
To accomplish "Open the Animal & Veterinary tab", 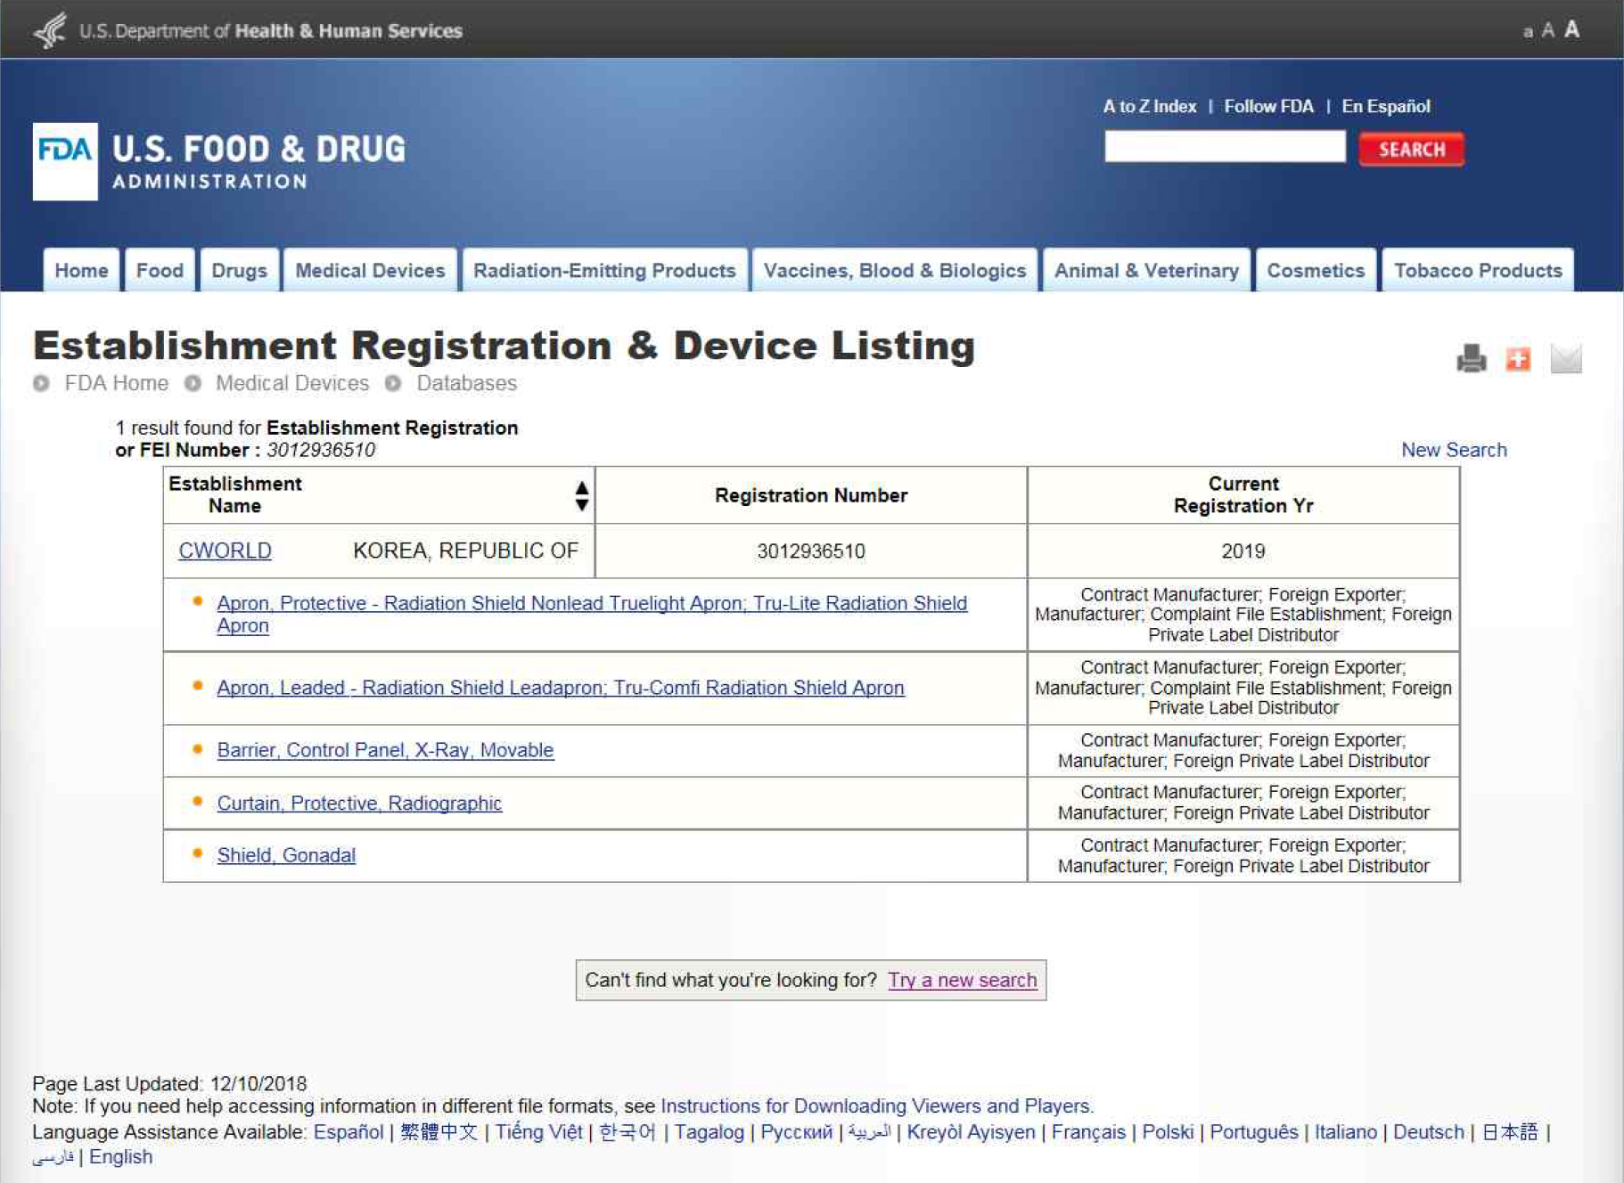I will click(x=1146, y=270).
